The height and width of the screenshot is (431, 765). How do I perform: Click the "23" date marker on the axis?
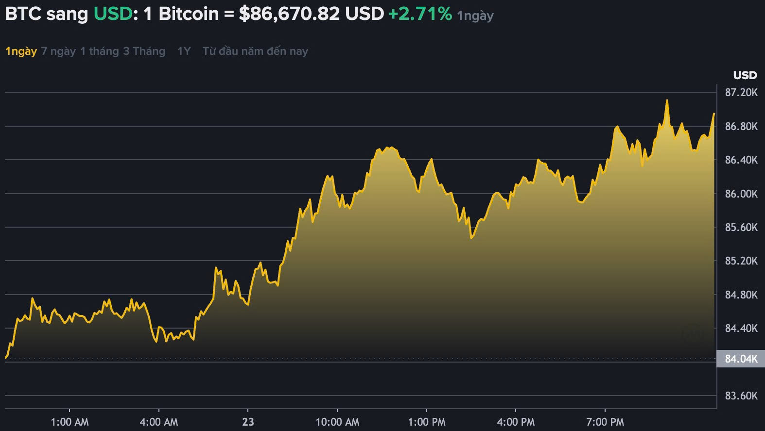tap(248, 422)
